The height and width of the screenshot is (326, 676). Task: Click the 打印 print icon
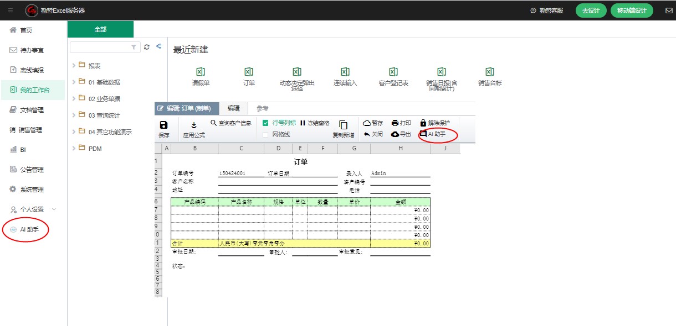[x=395, y=123]
